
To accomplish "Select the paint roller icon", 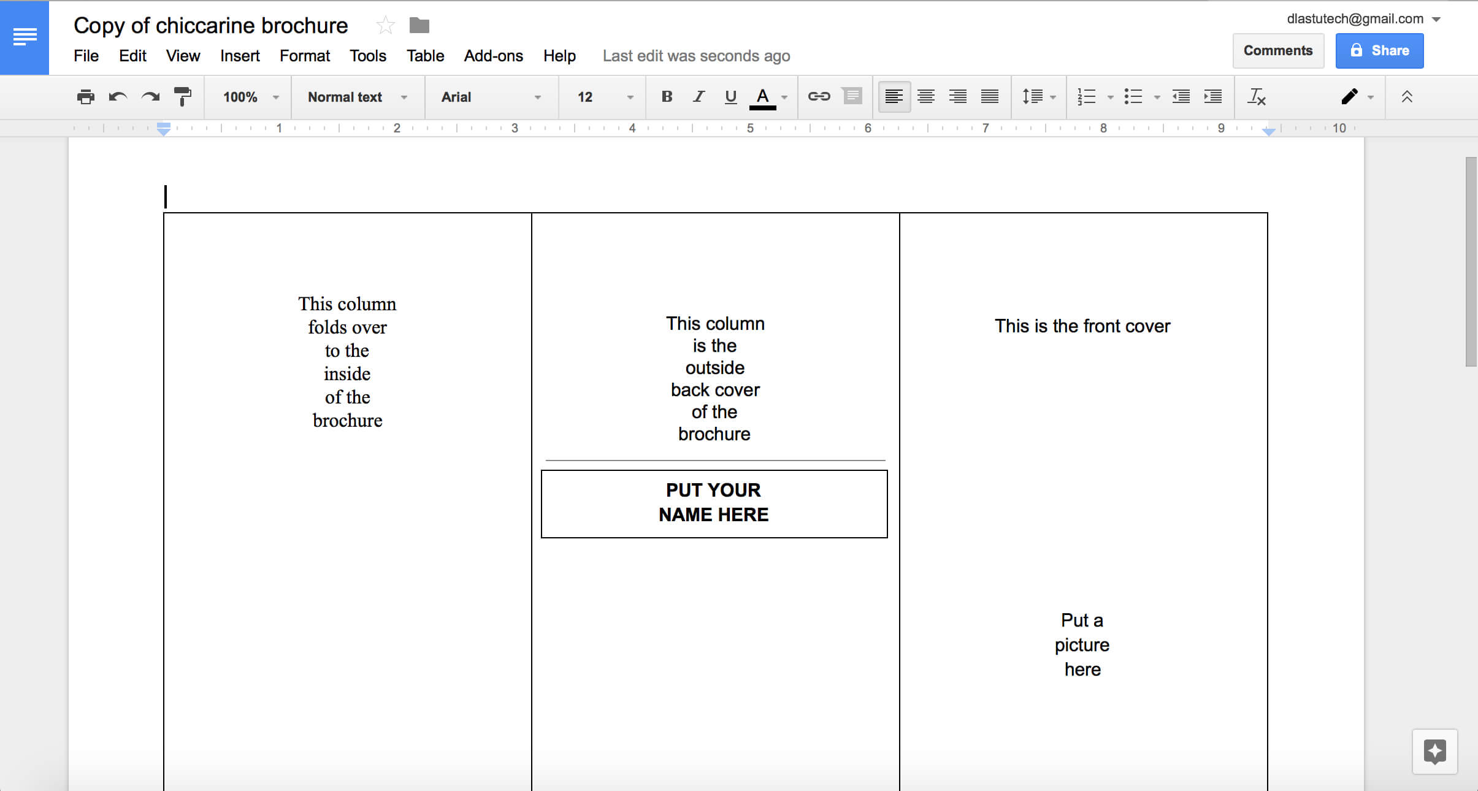I will click(x=183, y=96).
